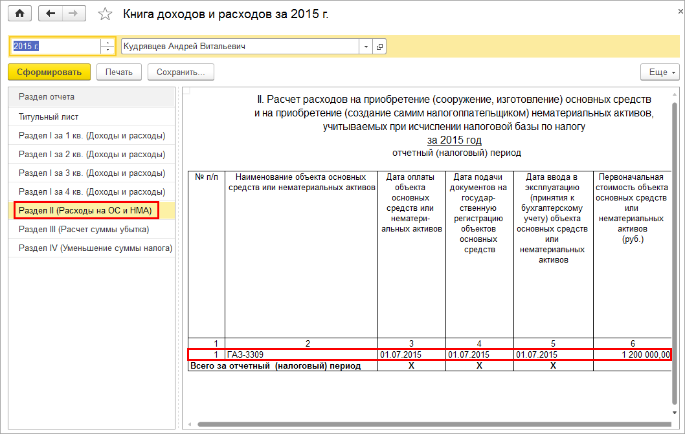The width and height of the screenshot is (685, 434).
Task: Select Титульный лист section
Action: pos(91,116)
